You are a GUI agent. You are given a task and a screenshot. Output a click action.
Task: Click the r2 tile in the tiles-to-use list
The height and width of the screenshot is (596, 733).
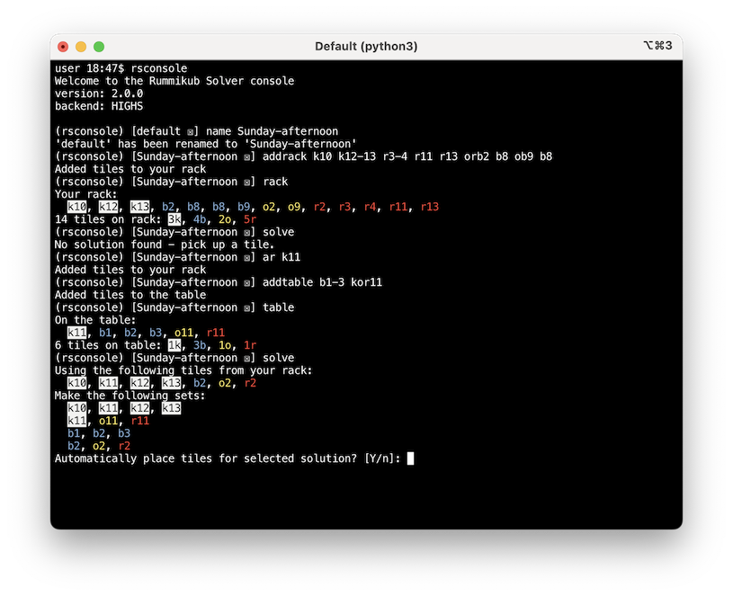point(250,384)
